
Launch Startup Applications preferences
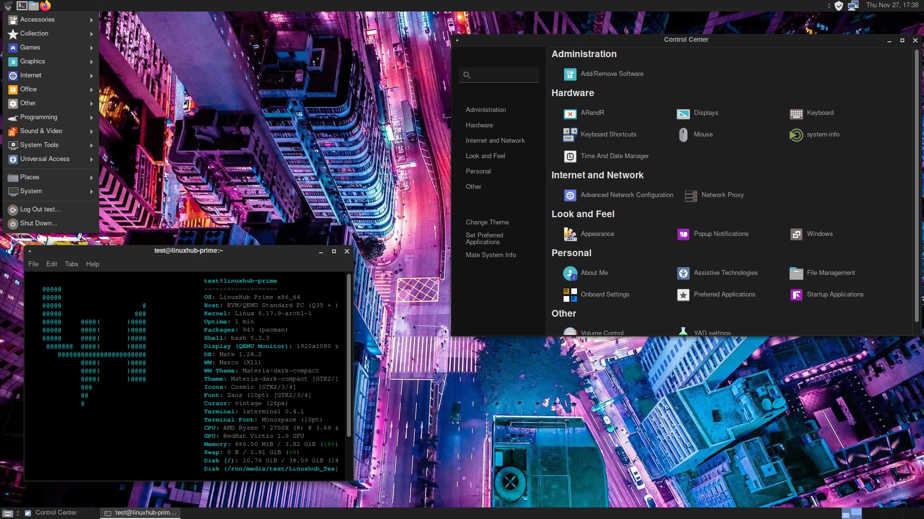[834, 295]
